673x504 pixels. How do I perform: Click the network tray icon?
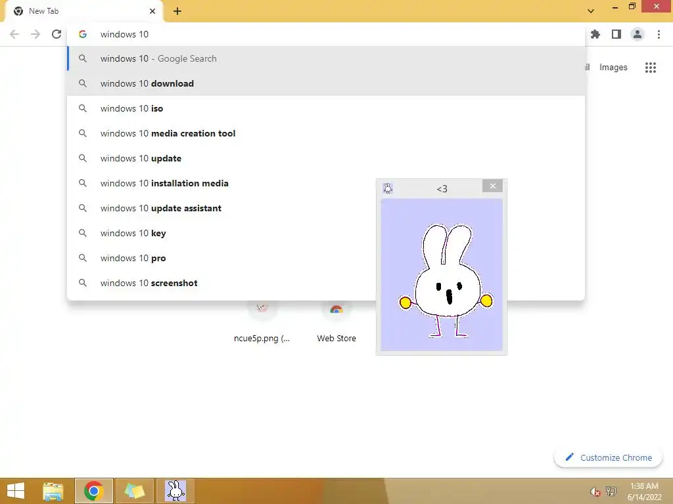(x=611, y=491)
